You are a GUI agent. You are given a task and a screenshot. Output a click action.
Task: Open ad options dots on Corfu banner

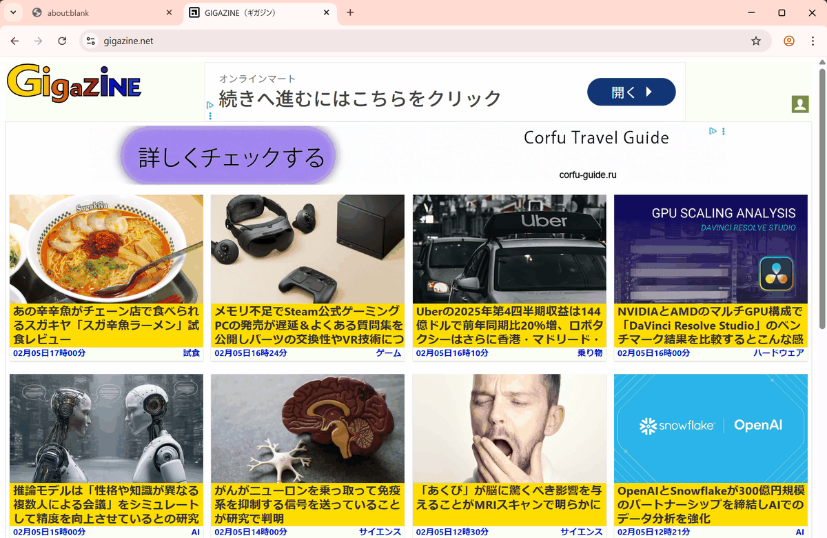tap(723, 131)
